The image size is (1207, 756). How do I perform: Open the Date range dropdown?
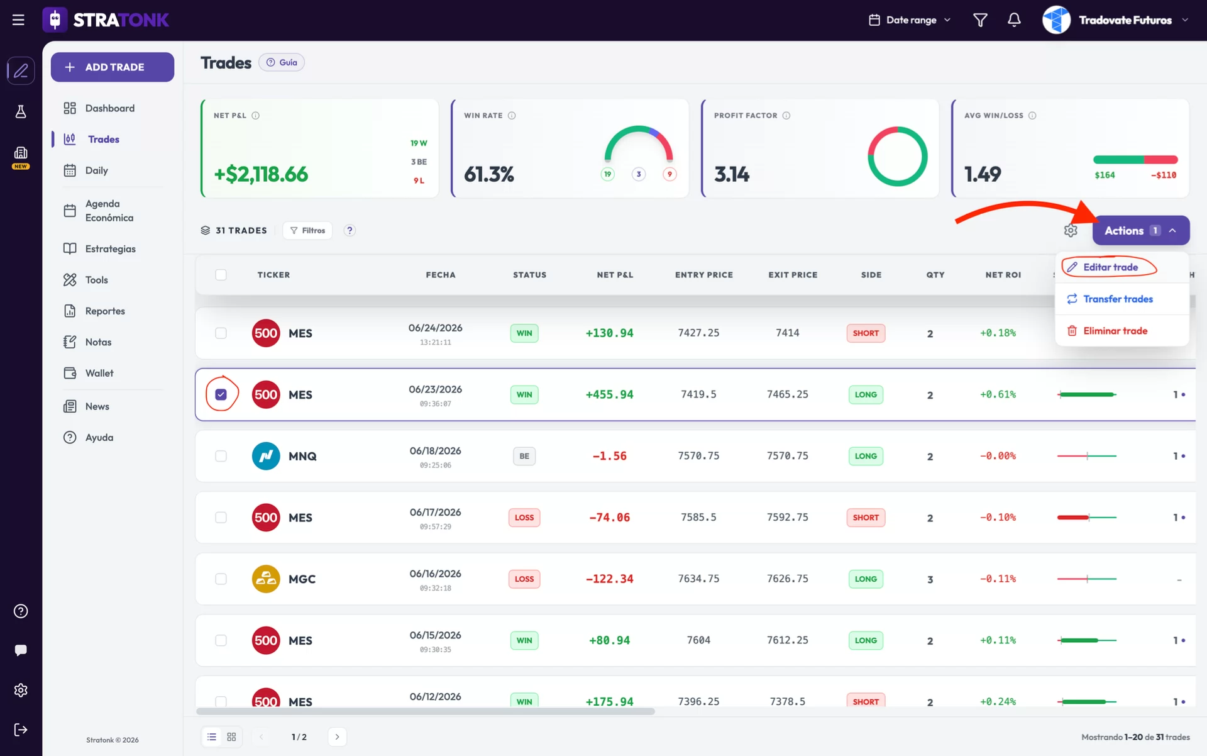[910, 20]
